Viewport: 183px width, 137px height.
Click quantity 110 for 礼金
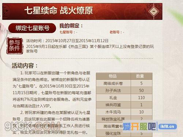pos(142,98)
